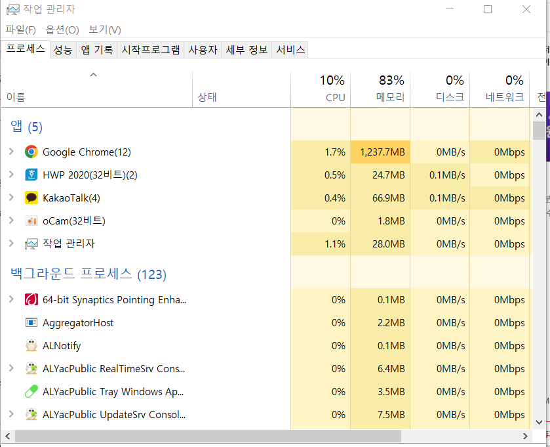Expand the Google Chrome(12) group
This screenshot has width=550, height=447.
coord(11,152)
